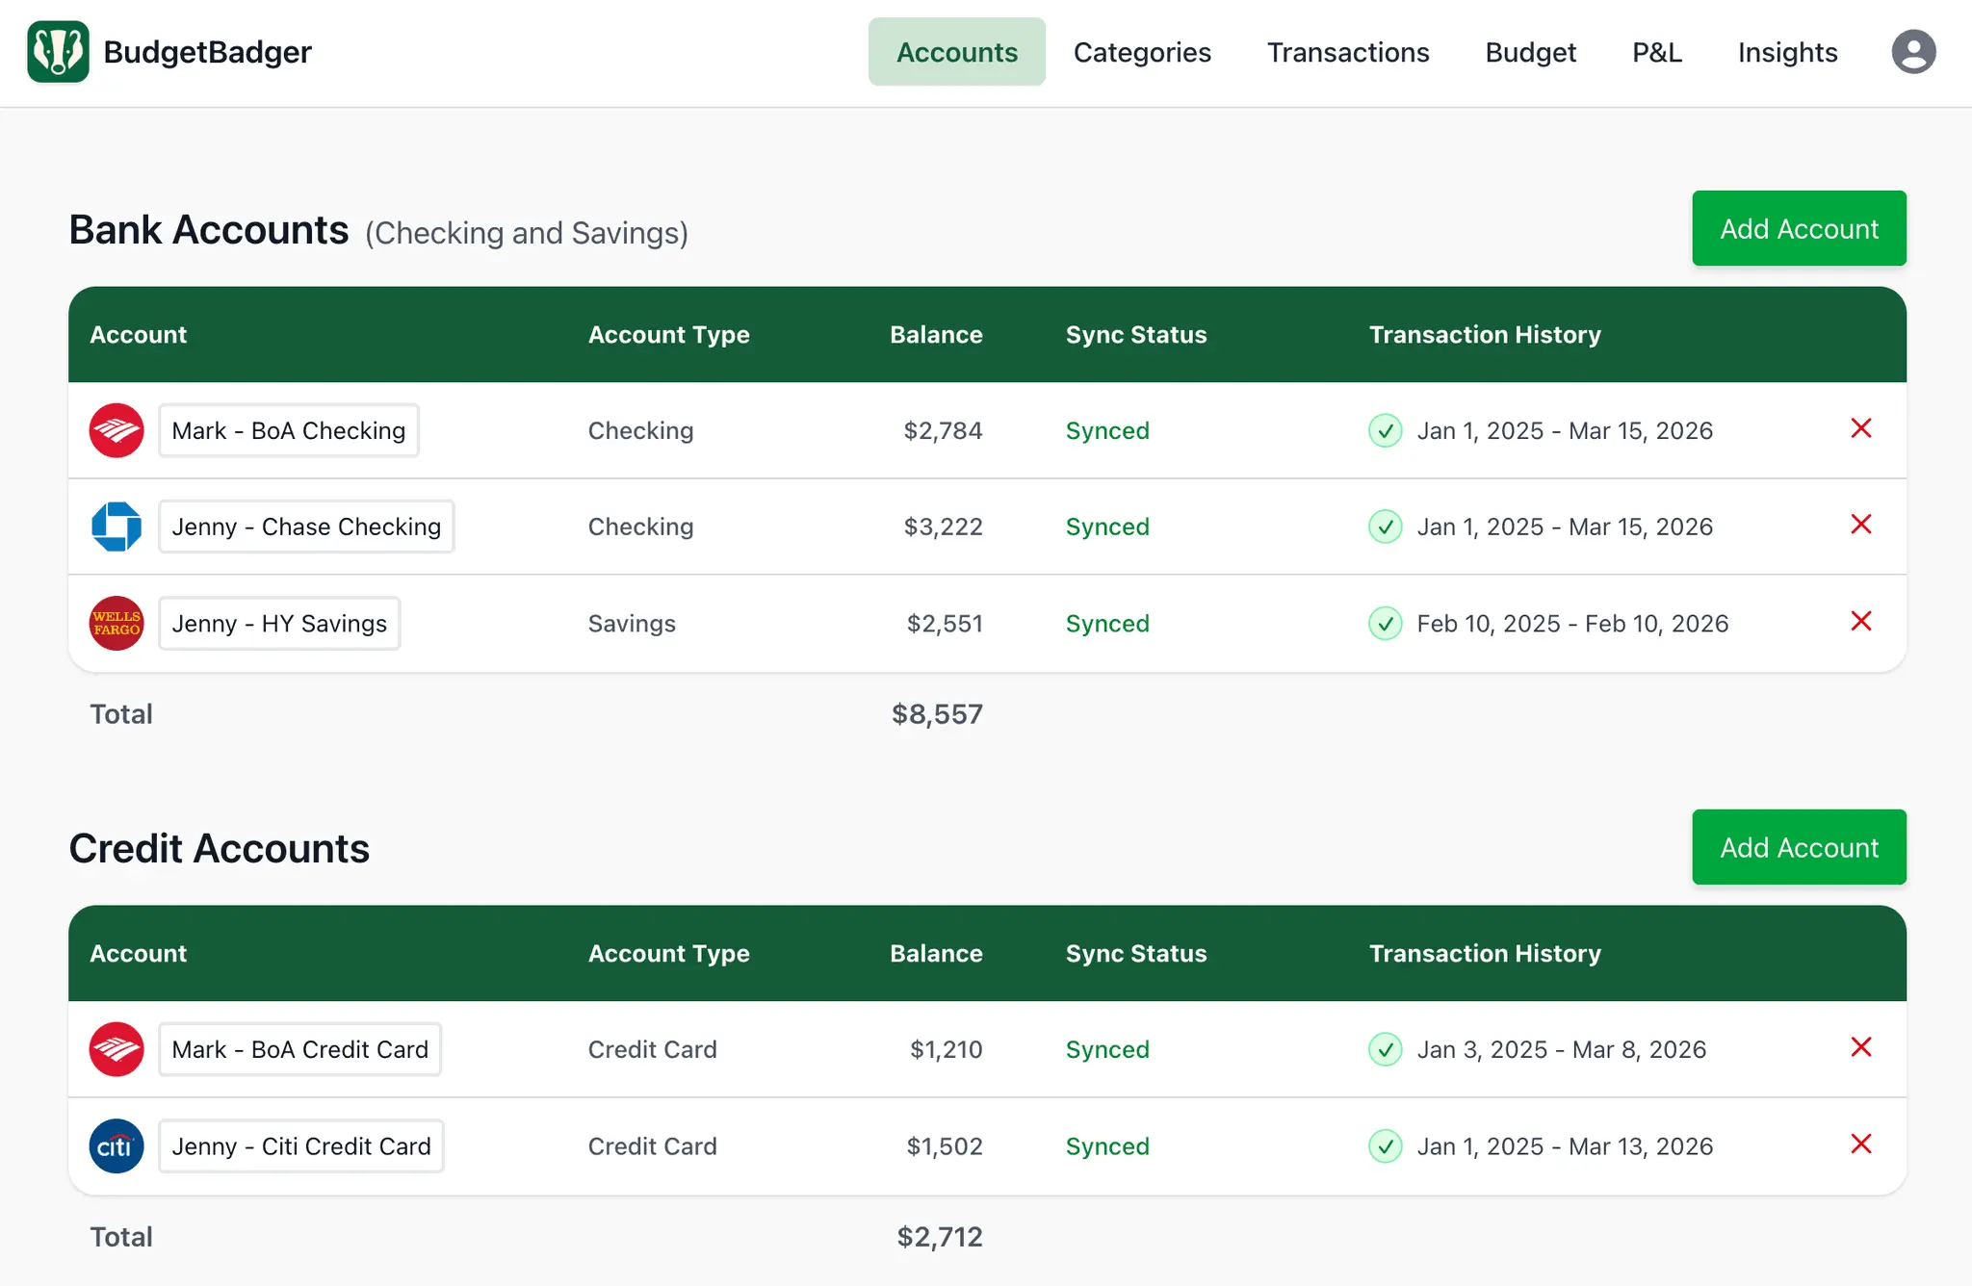Click the BudgetBadger brand name
This screenshot has width=1972, height=1286.
pyautogui.click(x=207, y=52)
